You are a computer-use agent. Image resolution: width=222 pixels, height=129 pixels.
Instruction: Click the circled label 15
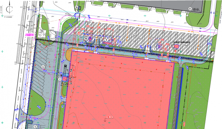click(42, 31)
